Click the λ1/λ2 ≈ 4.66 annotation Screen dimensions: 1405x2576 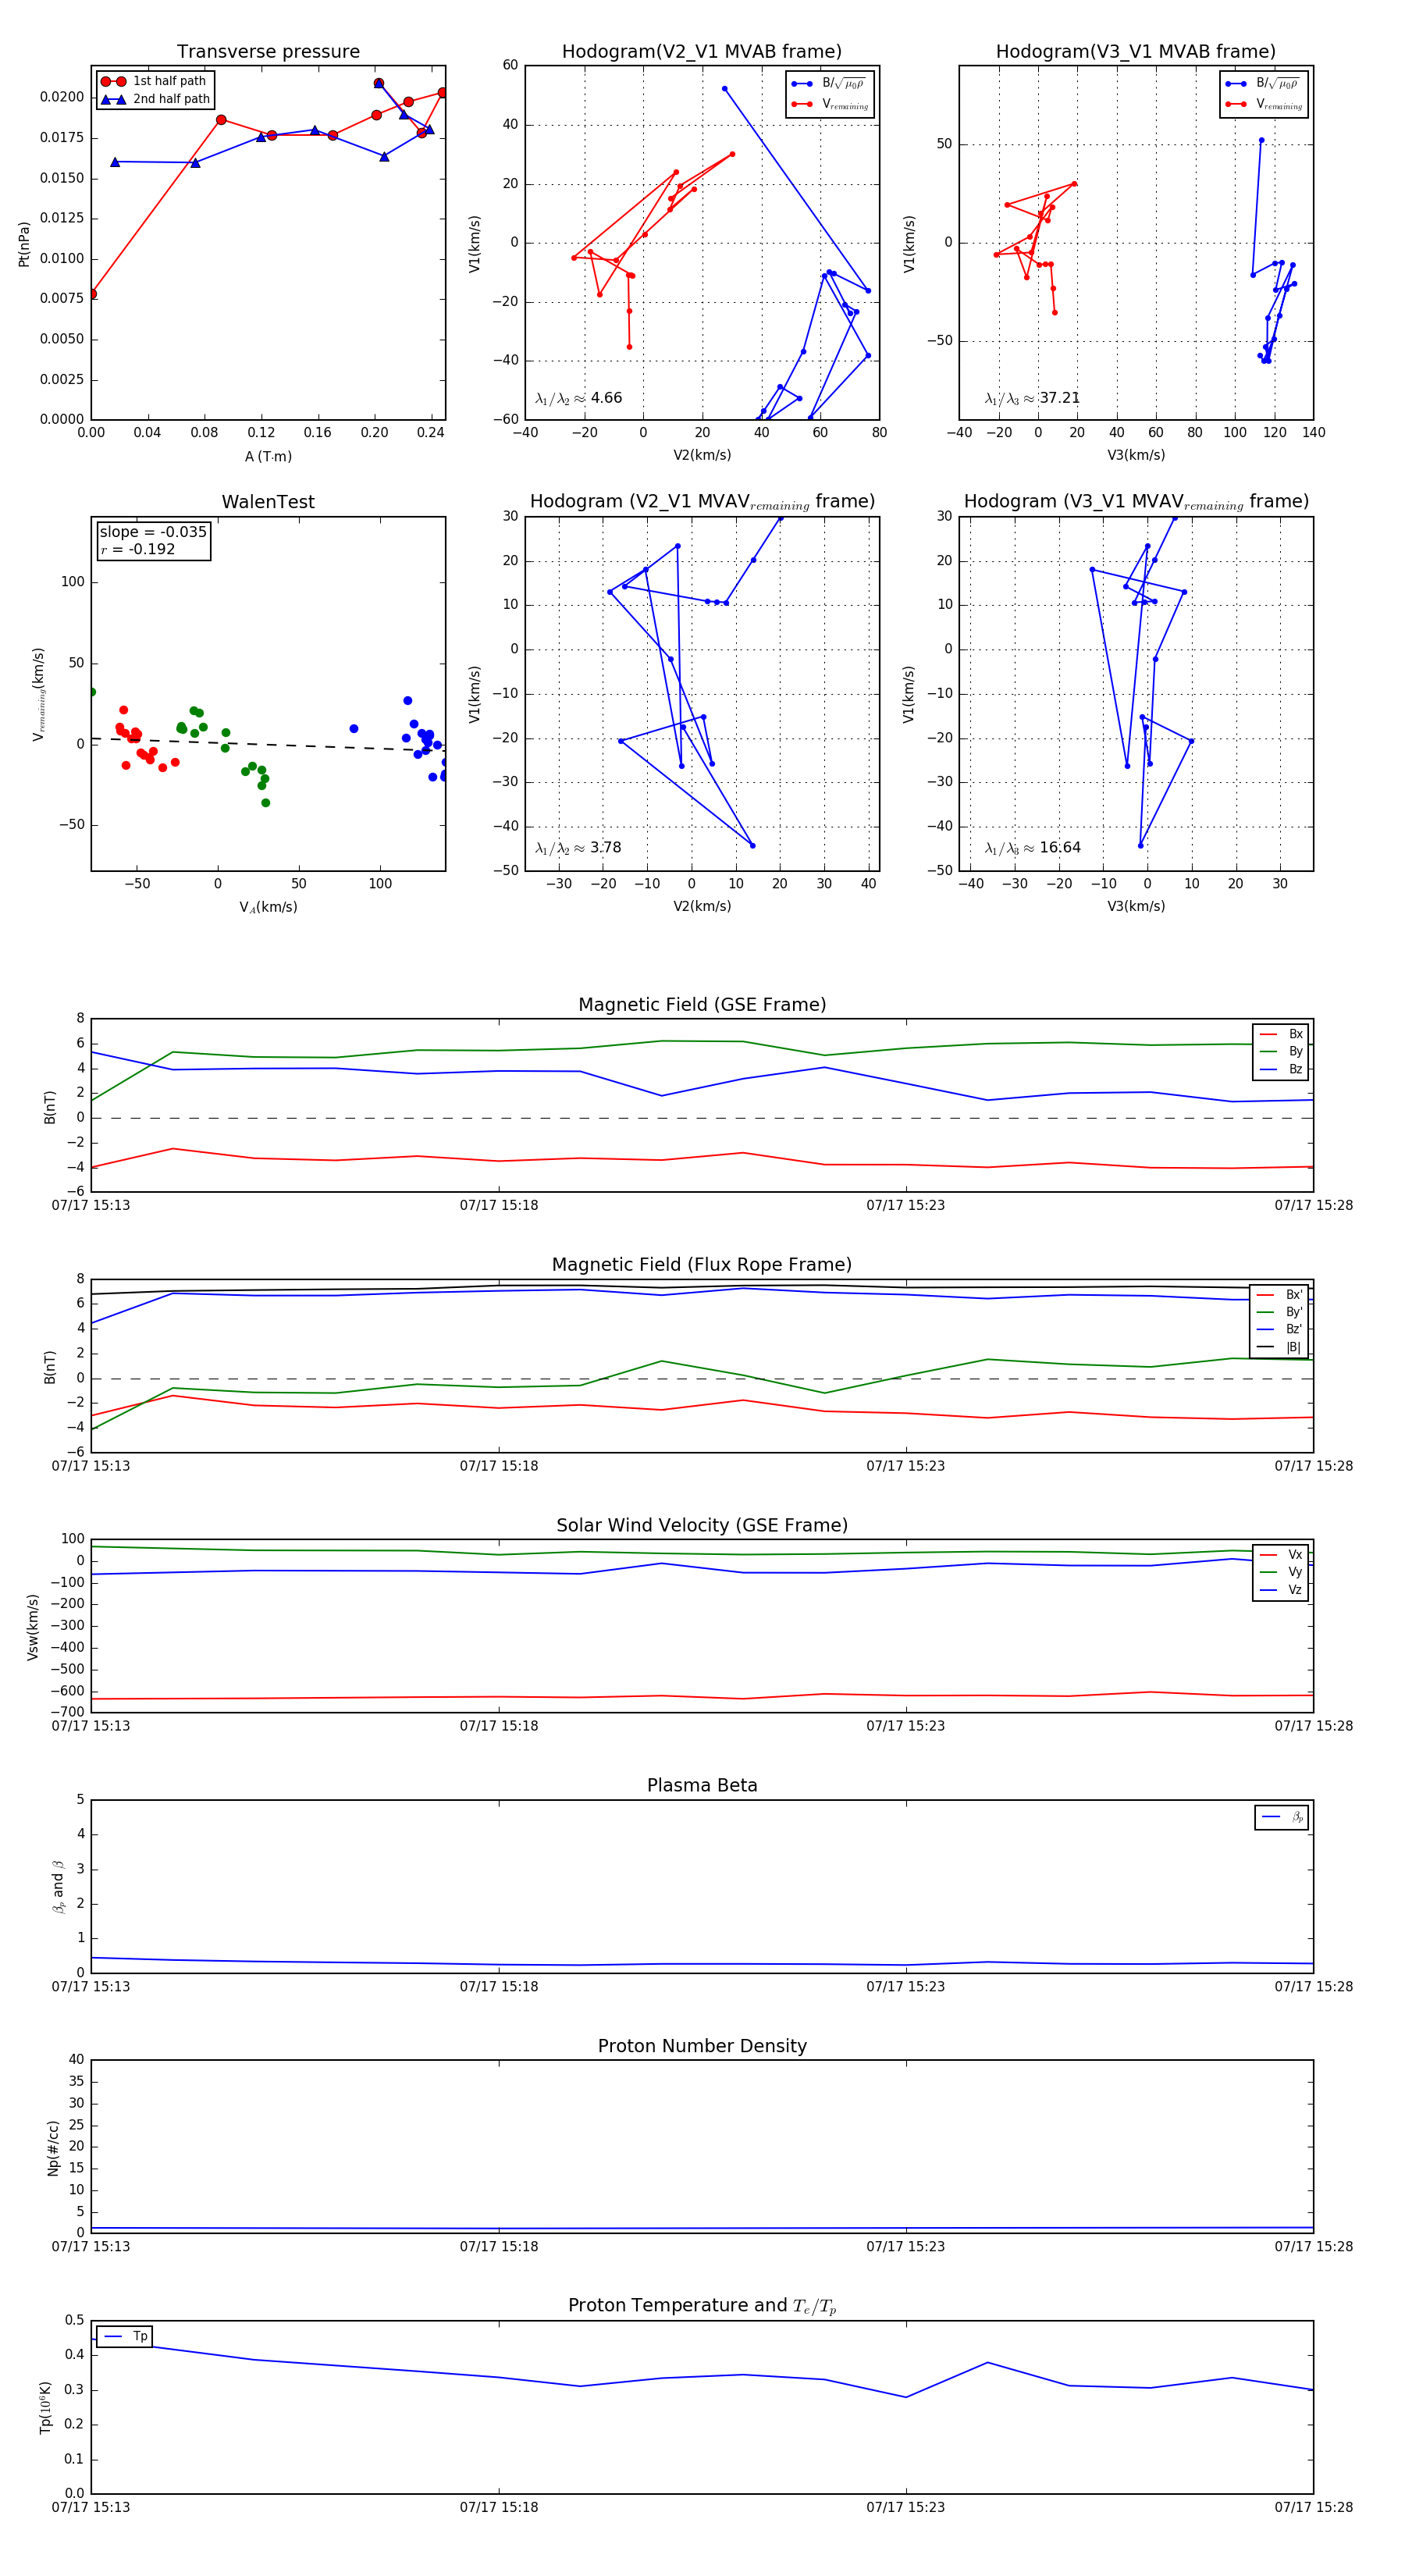point(578,398)
